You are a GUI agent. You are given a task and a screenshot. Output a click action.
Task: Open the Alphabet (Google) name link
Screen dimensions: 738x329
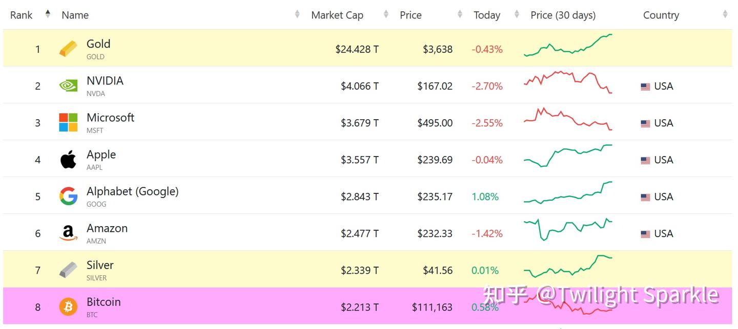click(132, 192)
